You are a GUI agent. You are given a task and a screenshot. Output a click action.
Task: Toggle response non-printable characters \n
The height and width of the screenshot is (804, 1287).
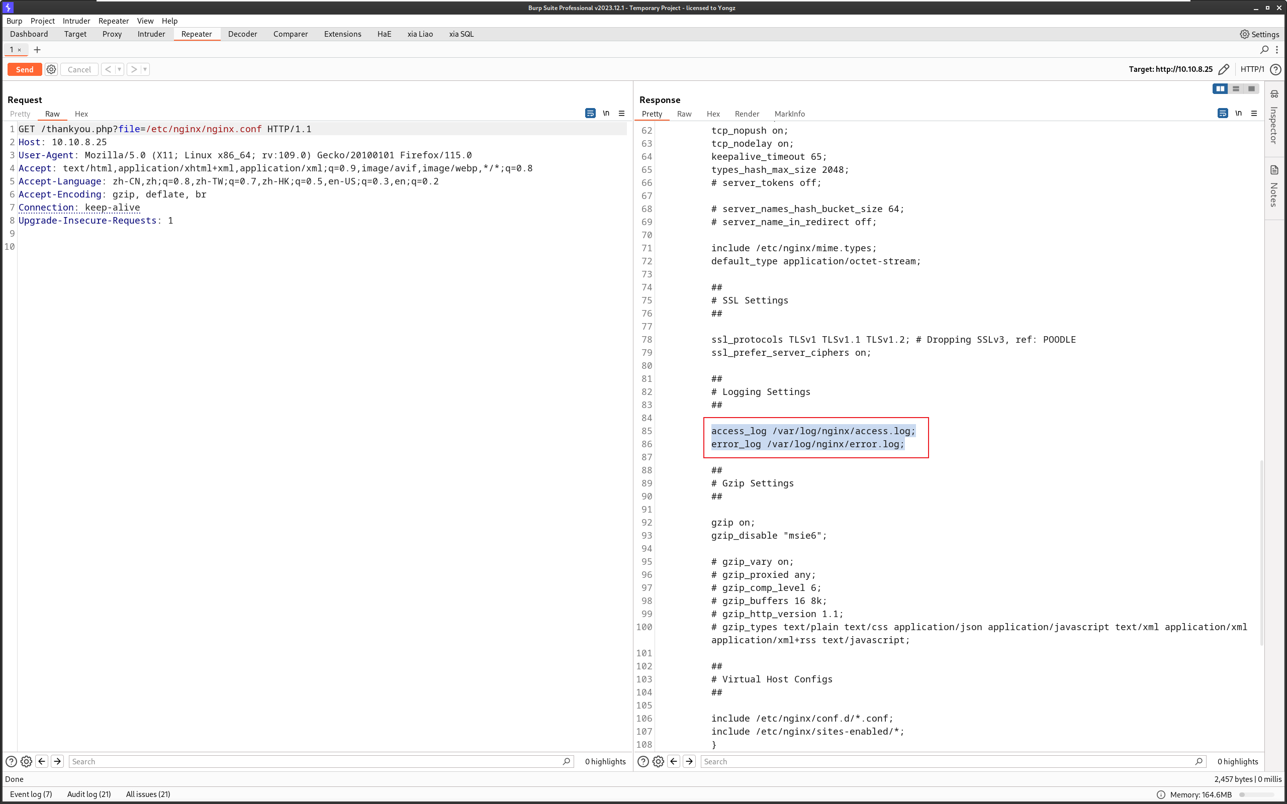pyautogui.click(x=1239, y=114)
